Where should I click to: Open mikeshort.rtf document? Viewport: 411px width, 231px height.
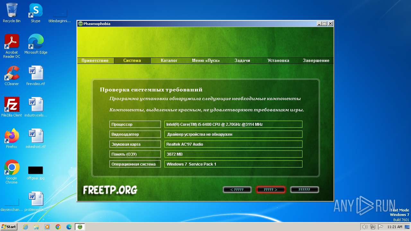click(36, 139)
